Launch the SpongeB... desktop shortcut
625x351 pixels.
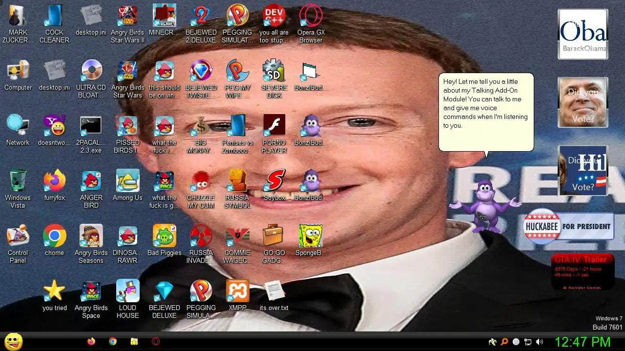[x=311, y=241]
